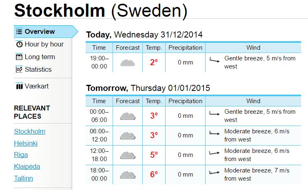Open the Tallinn place link
This screenshot has height=190, width=308.
[x=23, y=179]
